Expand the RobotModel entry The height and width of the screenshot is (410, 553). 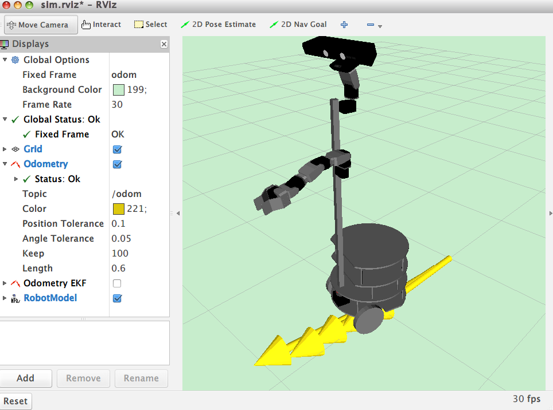(x=5, y=298)
